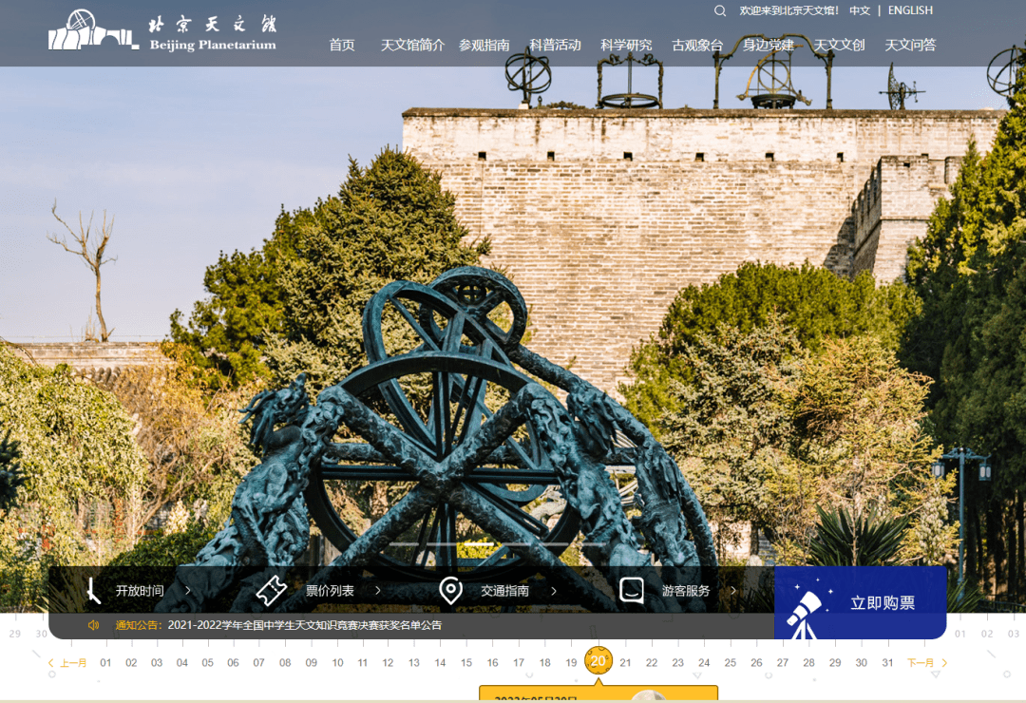Screen dimensions: 1026x703
Task: Click the visitor service face icon
Action: 632,590
